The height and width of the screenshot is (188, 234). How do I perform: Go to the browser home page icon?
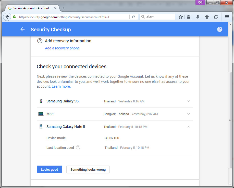[207, 17]
